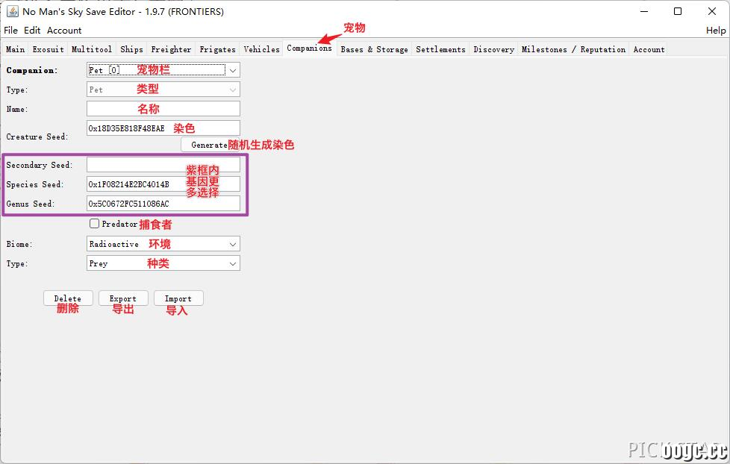The image size is (730, 464).
Task: Switch to the Multitool tab
Action: [92, 49]
